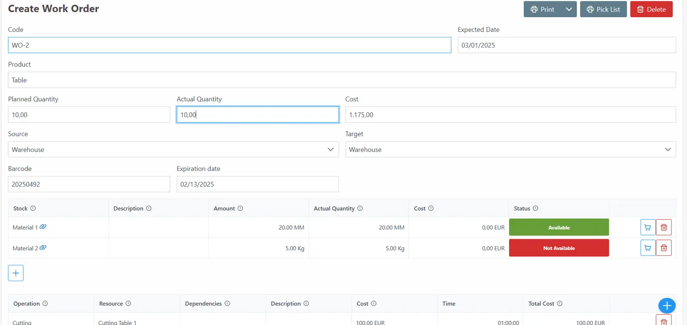Show info for the operations Cost column
Viewport: 687px width, 325px height.
[374, 304]
